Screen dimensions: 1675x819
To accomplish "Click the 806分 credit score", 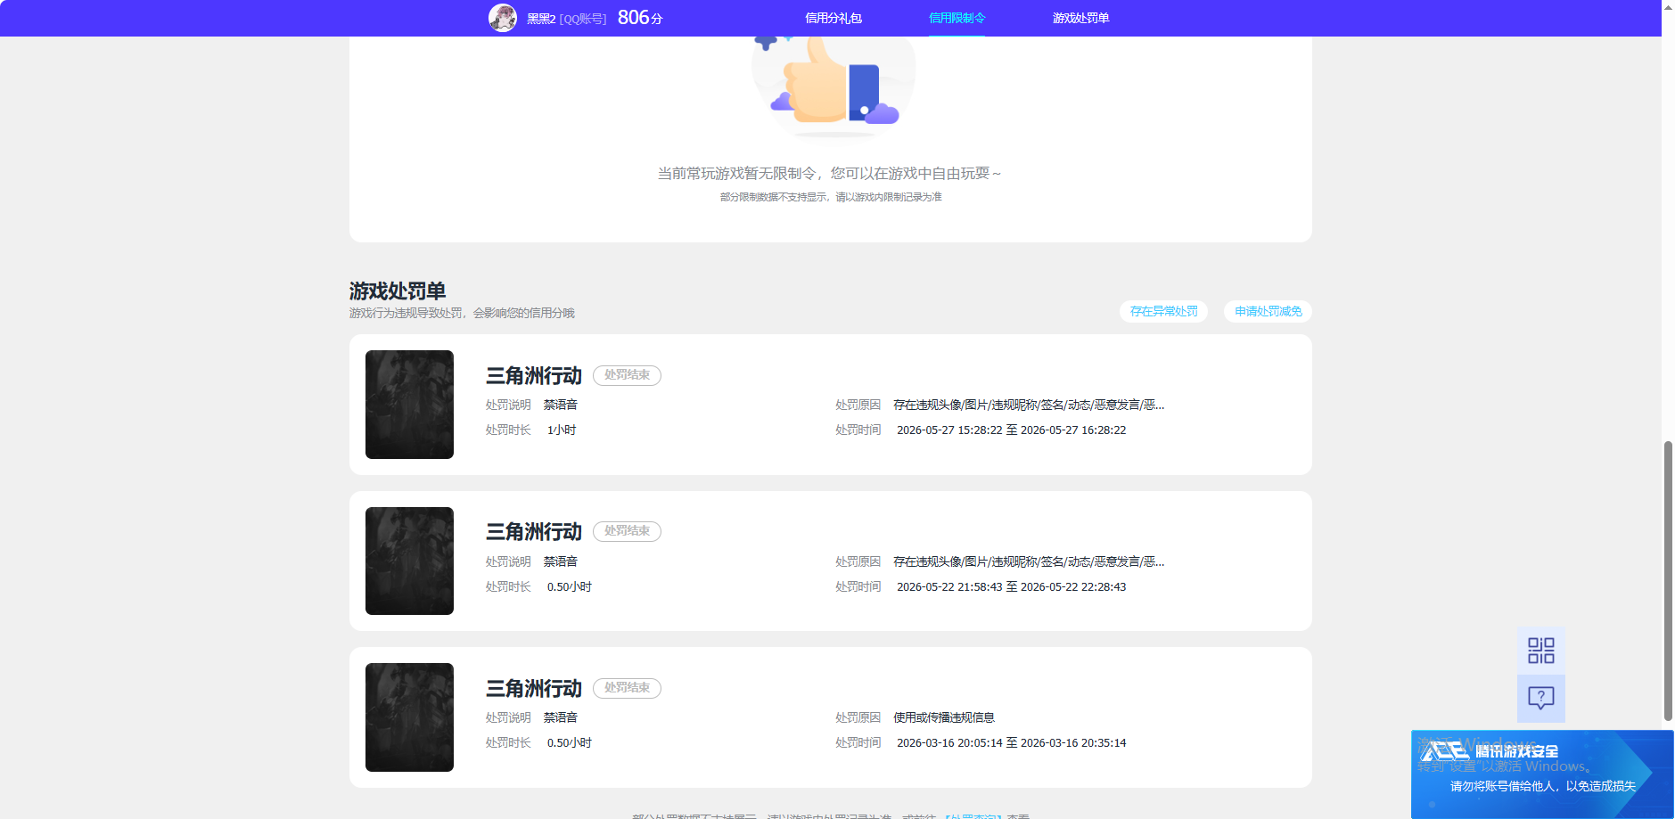I will 640,18.
